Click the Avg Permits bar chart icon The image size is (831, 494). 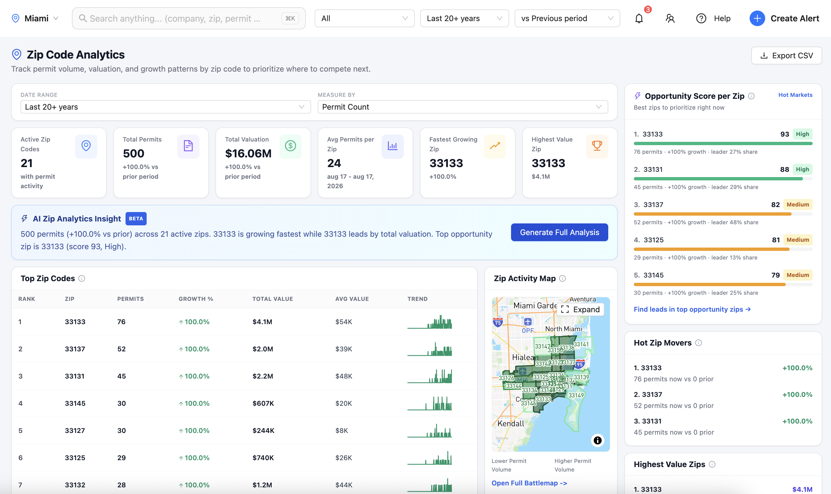click(392, 146)
